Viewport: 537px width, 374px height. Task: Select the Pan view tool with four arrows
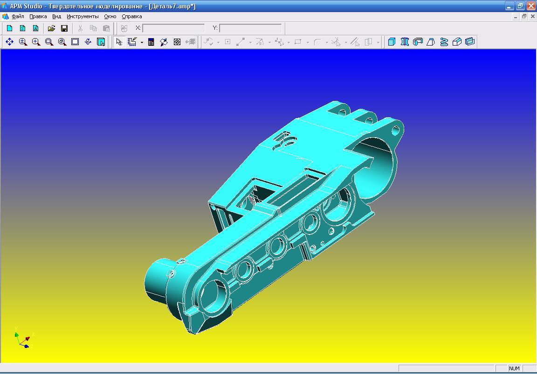tap(9, 42)
